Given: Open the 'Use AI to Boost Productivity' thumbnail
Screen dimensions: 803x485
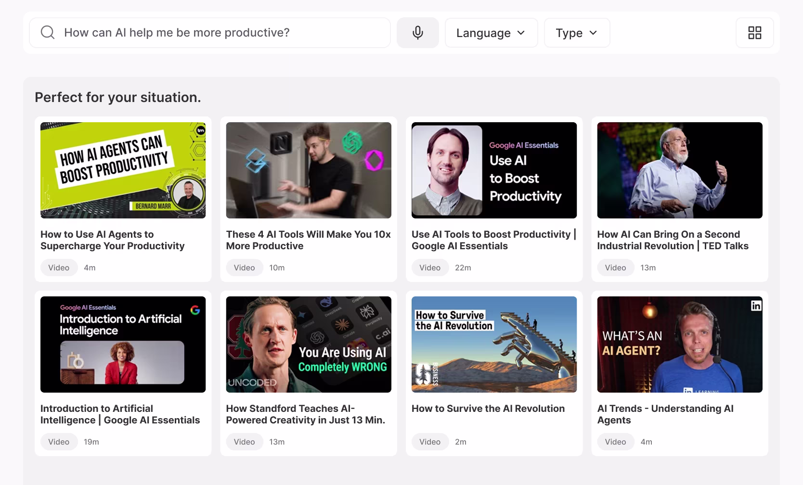Looking at the screenshot, I should [494, 170].
